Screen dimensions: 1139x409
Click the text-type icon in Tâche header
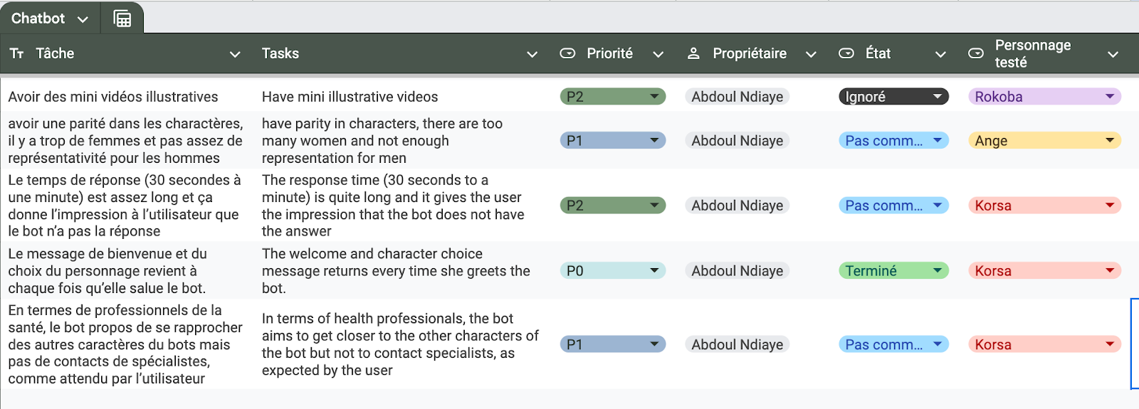(17, 54)
